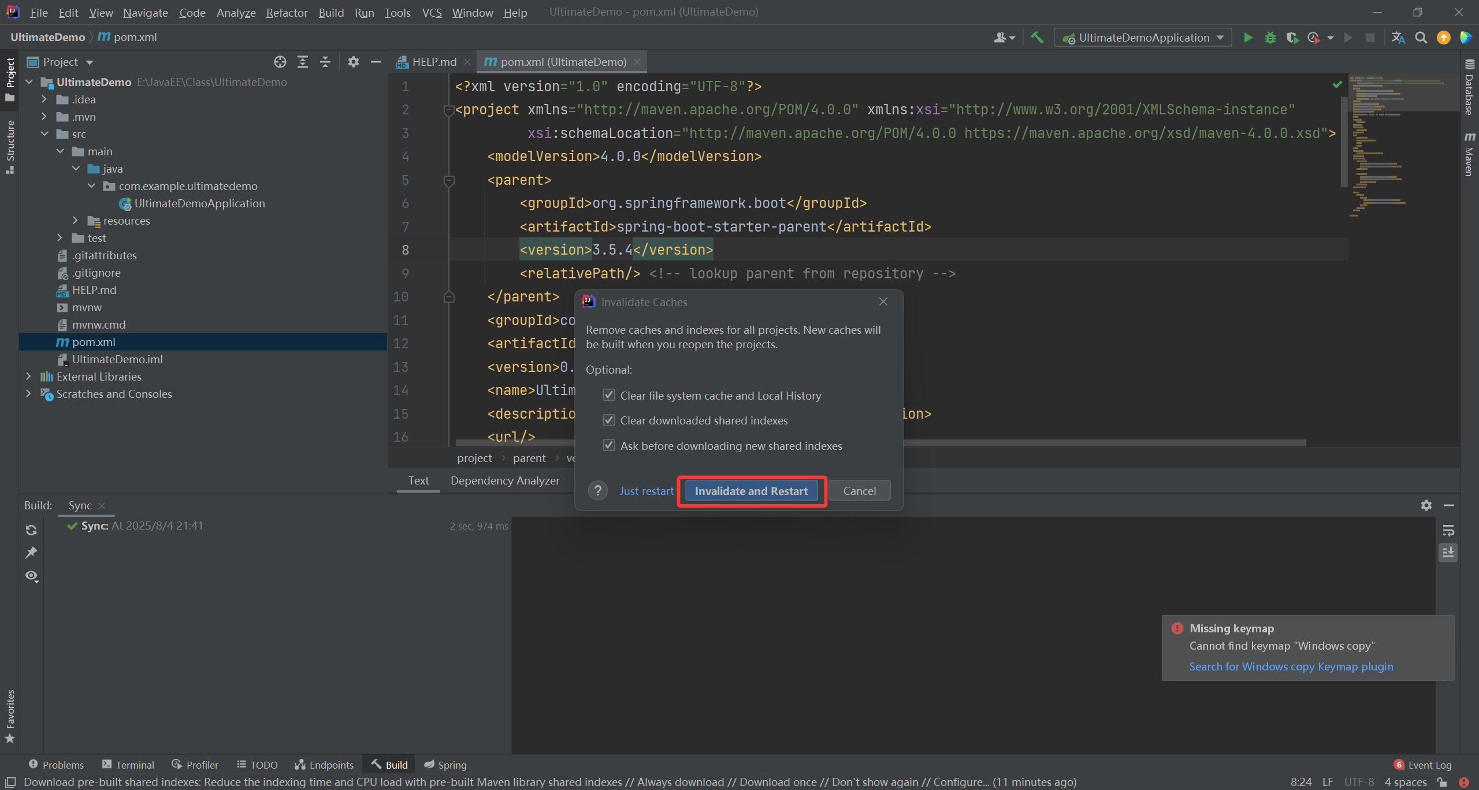
Task: Open the Spring tool window tab
Action: point(445,765)
